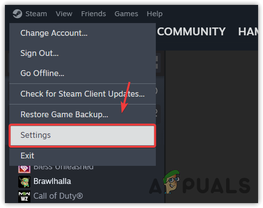Select Brawlhalla in the game library
Image resolution: width=263 pixels, height=208 pixels.
tap(52, 182)
